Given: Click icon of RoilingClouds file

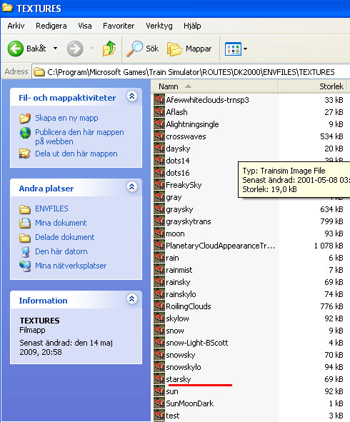Looking at the screenshot, I should tap(159, 306).
